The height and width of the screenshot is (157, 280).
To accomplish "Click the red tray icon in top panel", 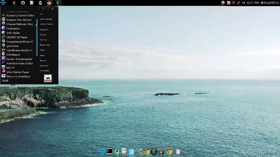I will (234, 3).
